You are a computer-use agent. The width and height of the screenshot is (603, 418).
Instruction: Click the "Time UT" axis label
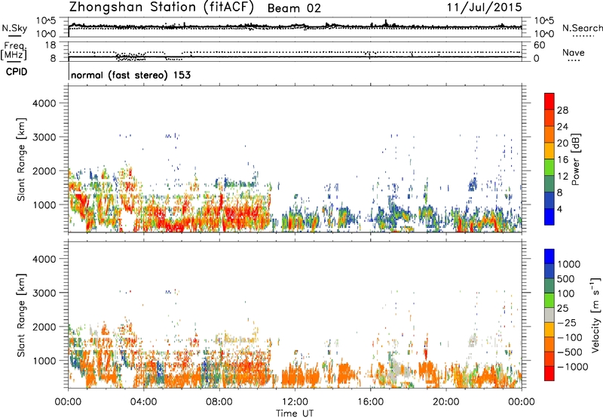[295, 413]
